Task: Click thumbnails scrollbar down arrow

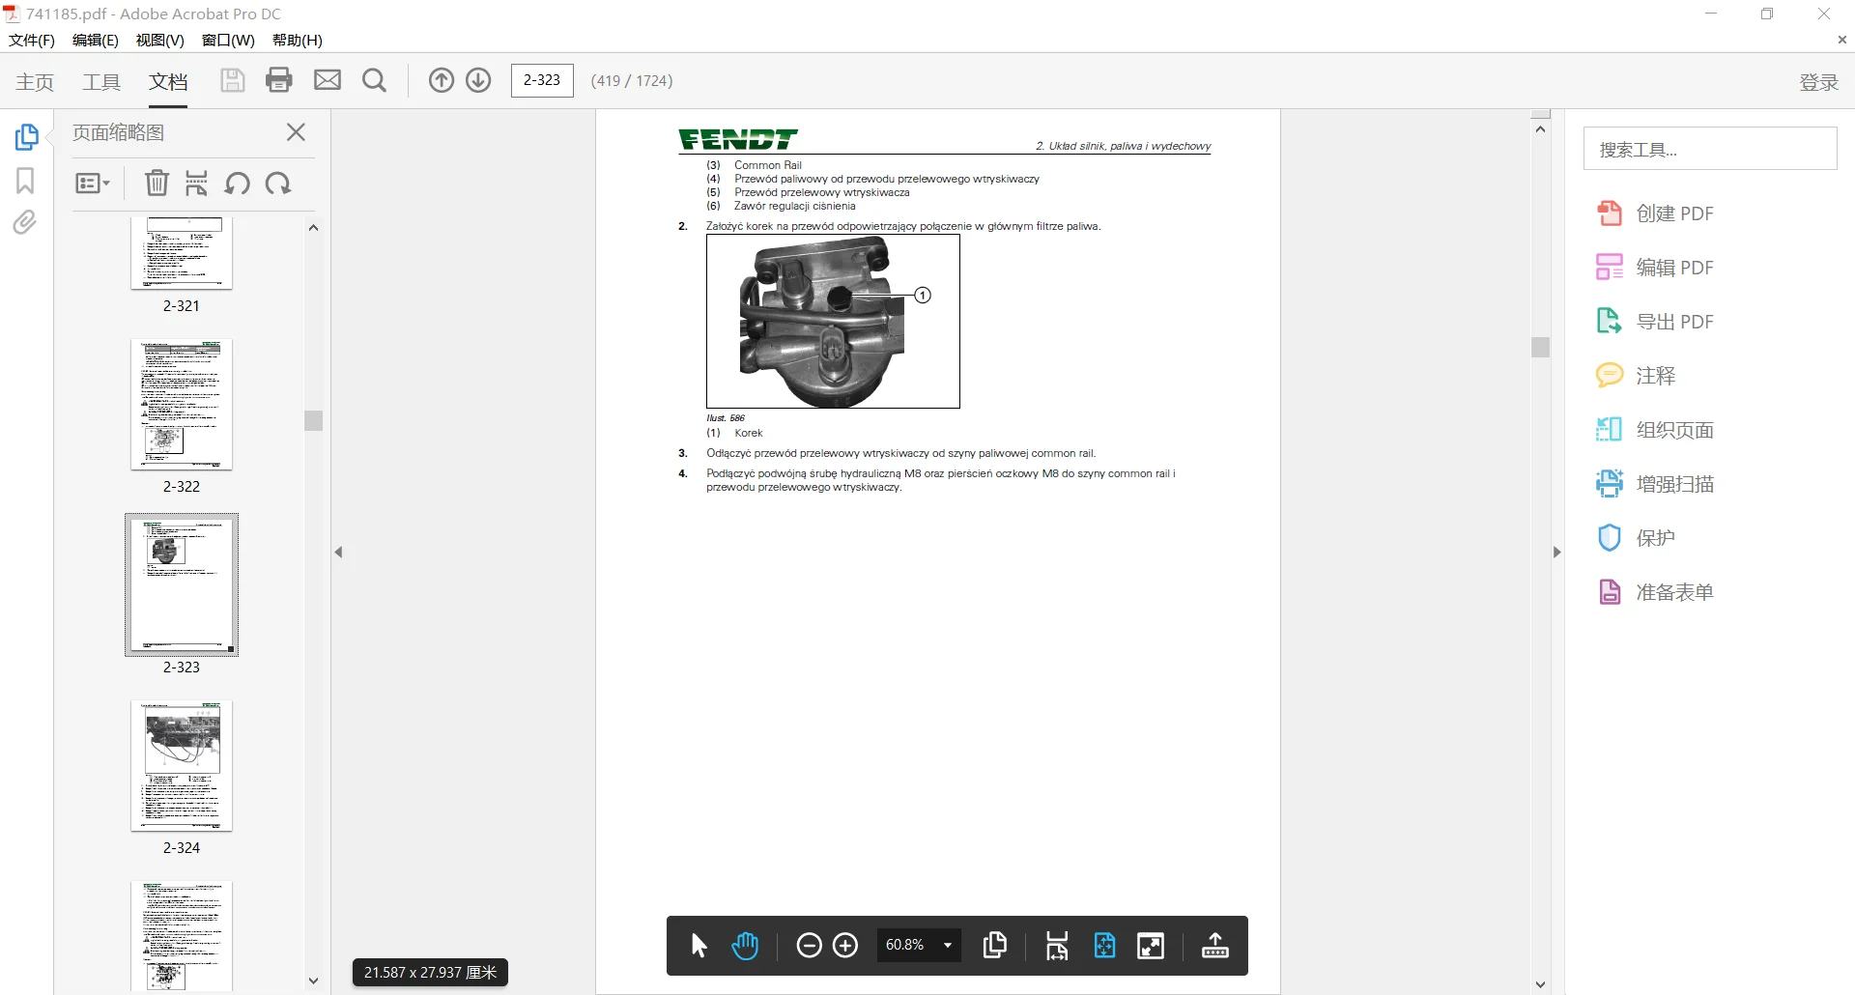Action: click(x=313, y=981)
